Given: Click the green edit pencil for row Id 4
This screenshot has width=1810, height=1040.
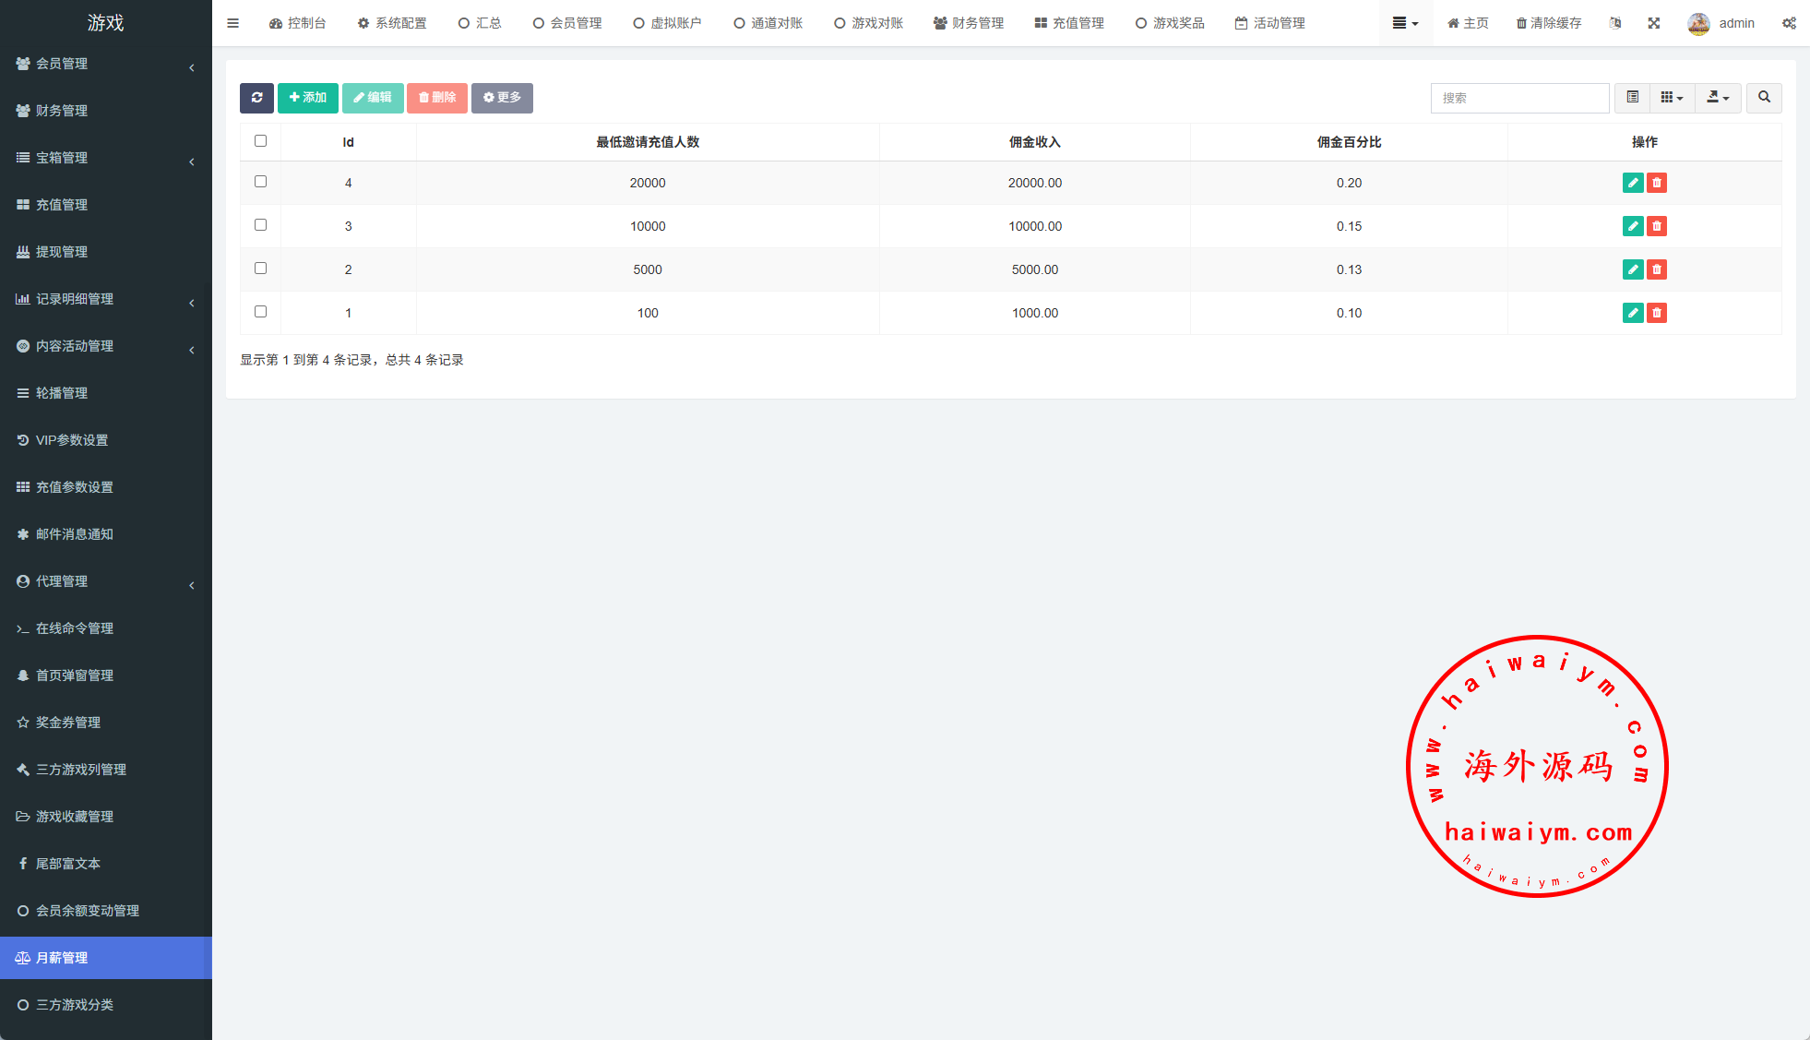Looking at the screenshot, I should [x=1632, y=183].
